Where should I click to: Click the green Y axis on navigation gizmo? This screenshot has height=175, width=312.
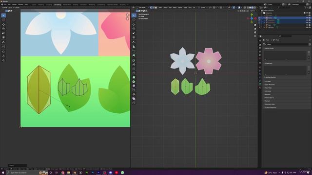click(x=252, y=15)
